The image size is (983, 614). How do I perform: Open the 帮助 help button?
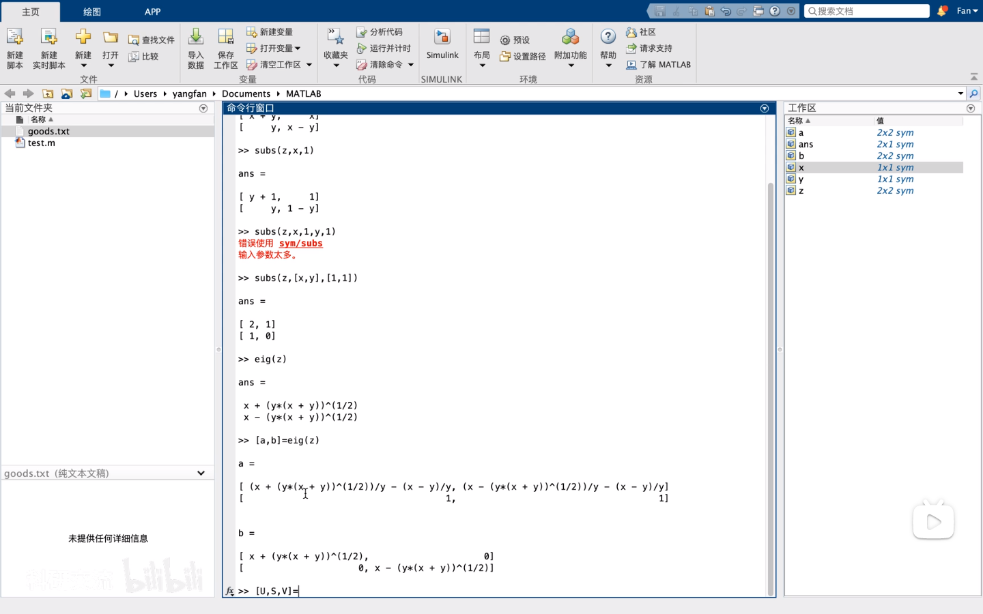tap(608, 48)
